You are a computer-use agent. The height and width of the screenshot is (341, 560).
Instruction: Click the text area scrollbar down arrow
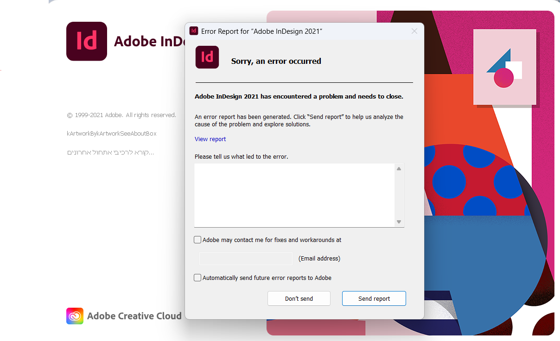click(399, 222)
